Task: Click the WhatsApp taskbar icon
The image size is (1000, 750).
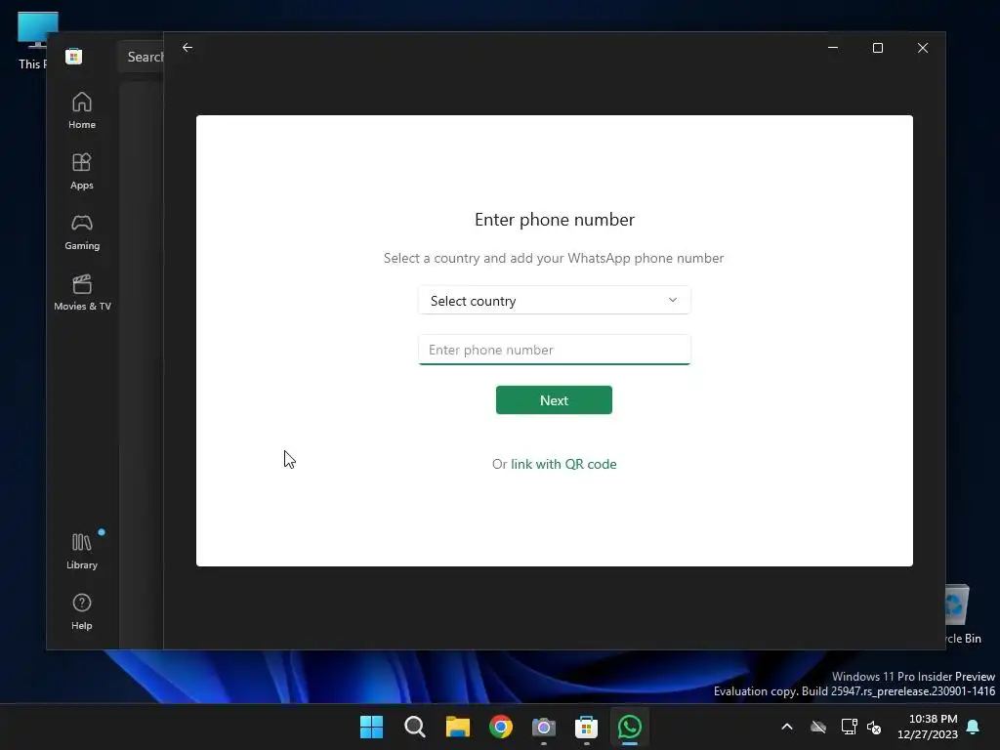Action: point(630,727)
